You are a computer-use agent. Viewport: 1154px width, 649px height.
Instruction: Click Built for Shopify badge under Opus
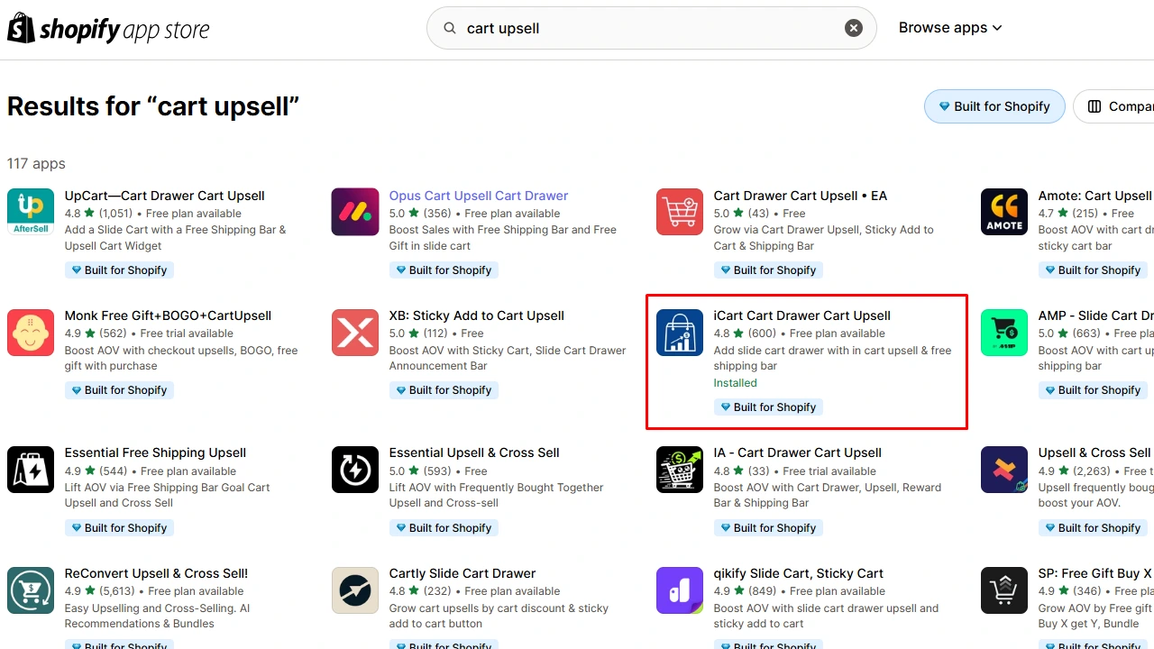tap(443, 270)
